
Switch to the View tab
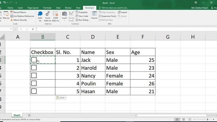[x=78, y=8]
